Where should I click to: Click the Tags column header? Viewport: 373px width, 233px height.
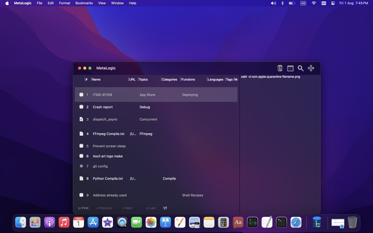(229, 79)
